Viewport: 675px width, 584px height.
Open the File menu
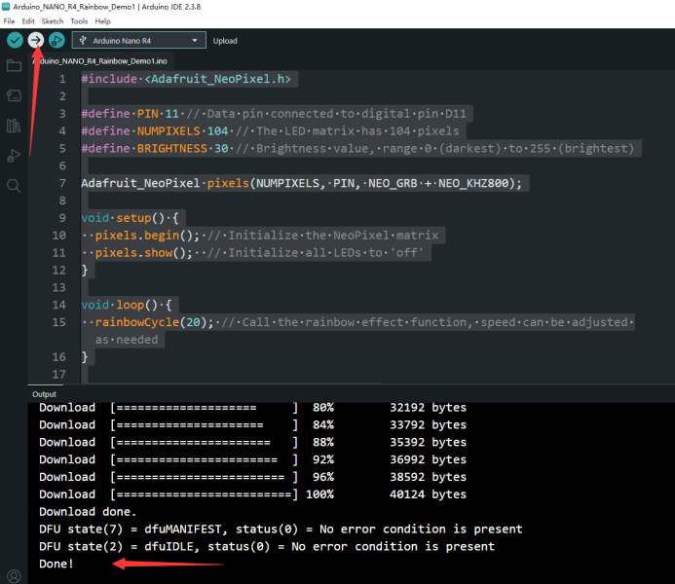(9, 21)
